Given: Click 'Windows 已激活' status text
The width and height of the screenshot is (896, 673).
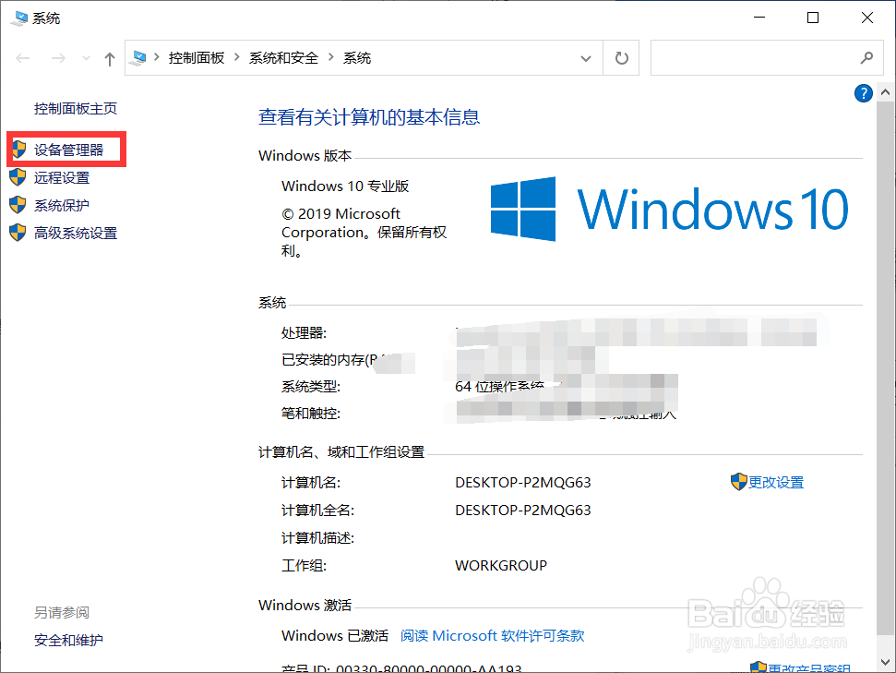Looking at the screenshot, I should [335, 636].
